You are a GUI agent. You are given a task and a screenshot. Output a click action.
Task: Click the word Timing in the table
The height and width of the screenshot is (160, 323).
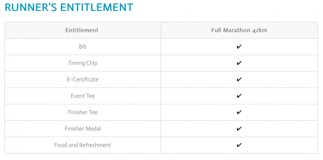point(77,63)
